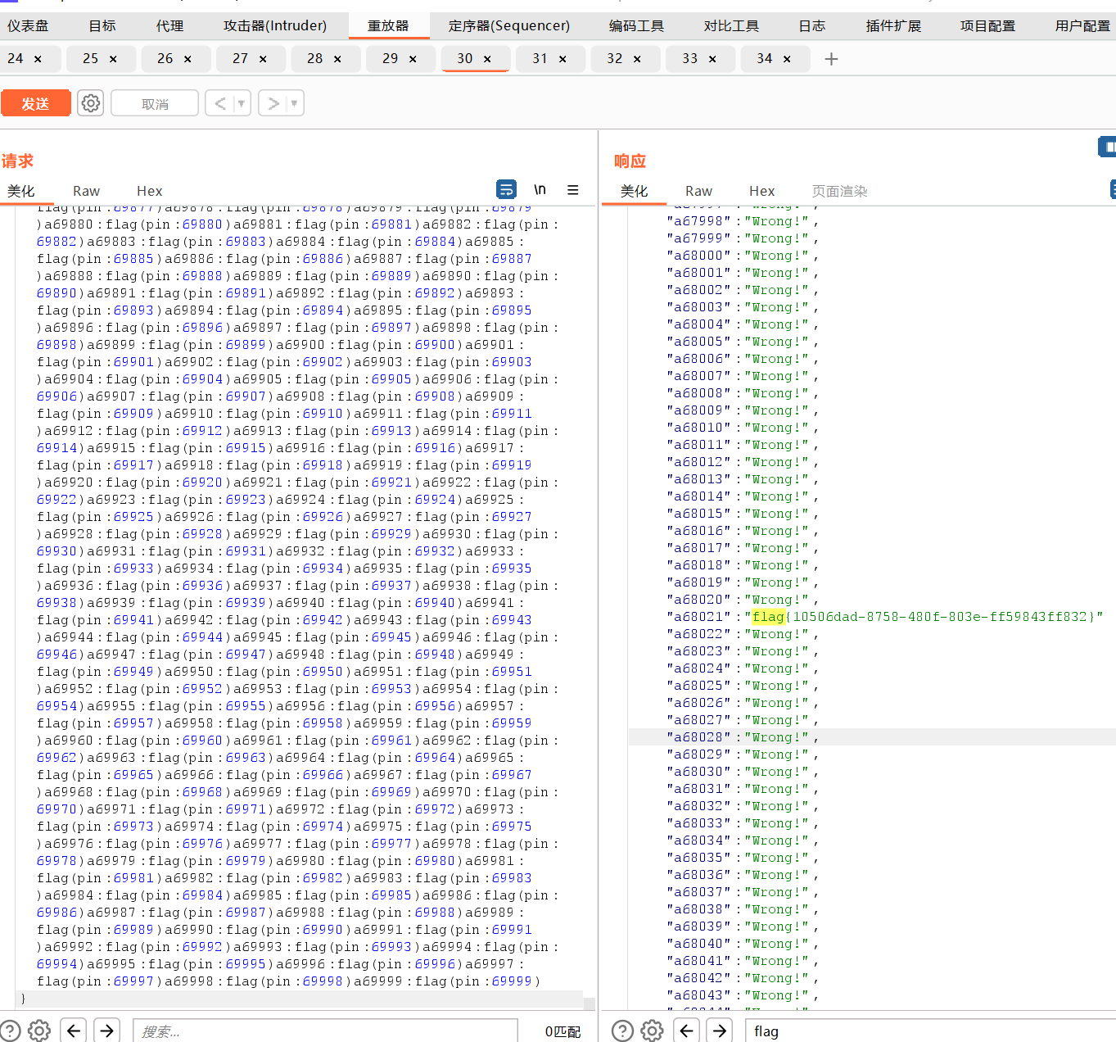Open the Extensions (插件扩展) tab
The height and width of the screenshot is (1042, 1116).
click(893, 26)
